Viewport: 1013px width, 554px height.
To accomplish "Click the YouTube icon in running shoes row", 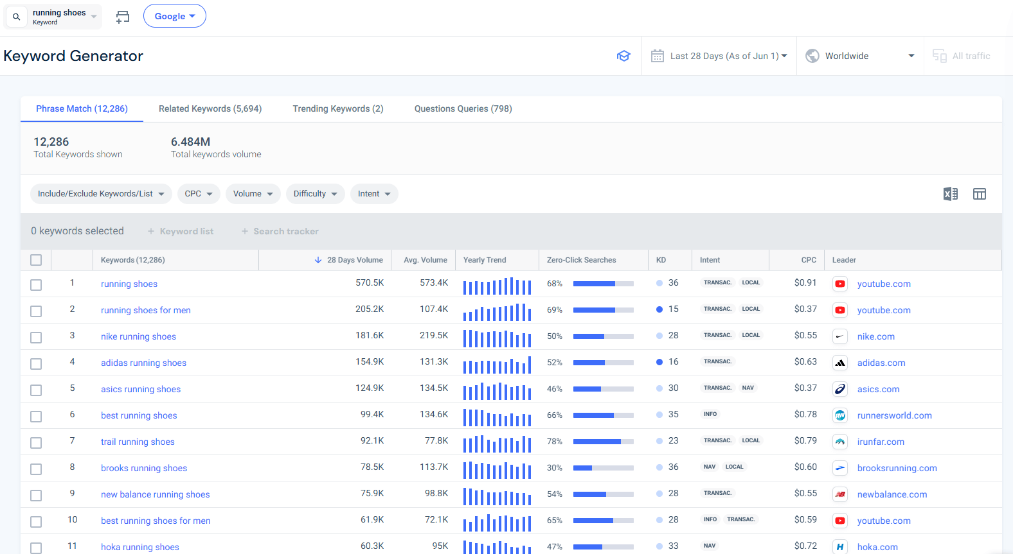I will point(840,284).
